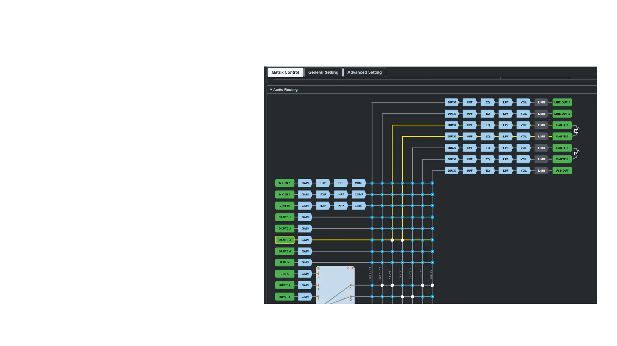Toggle the INPUT 2 to USB OUT crosspoint
Viewport: 617px width, 346px height.
pyautogui.click(x=432, y=285)
